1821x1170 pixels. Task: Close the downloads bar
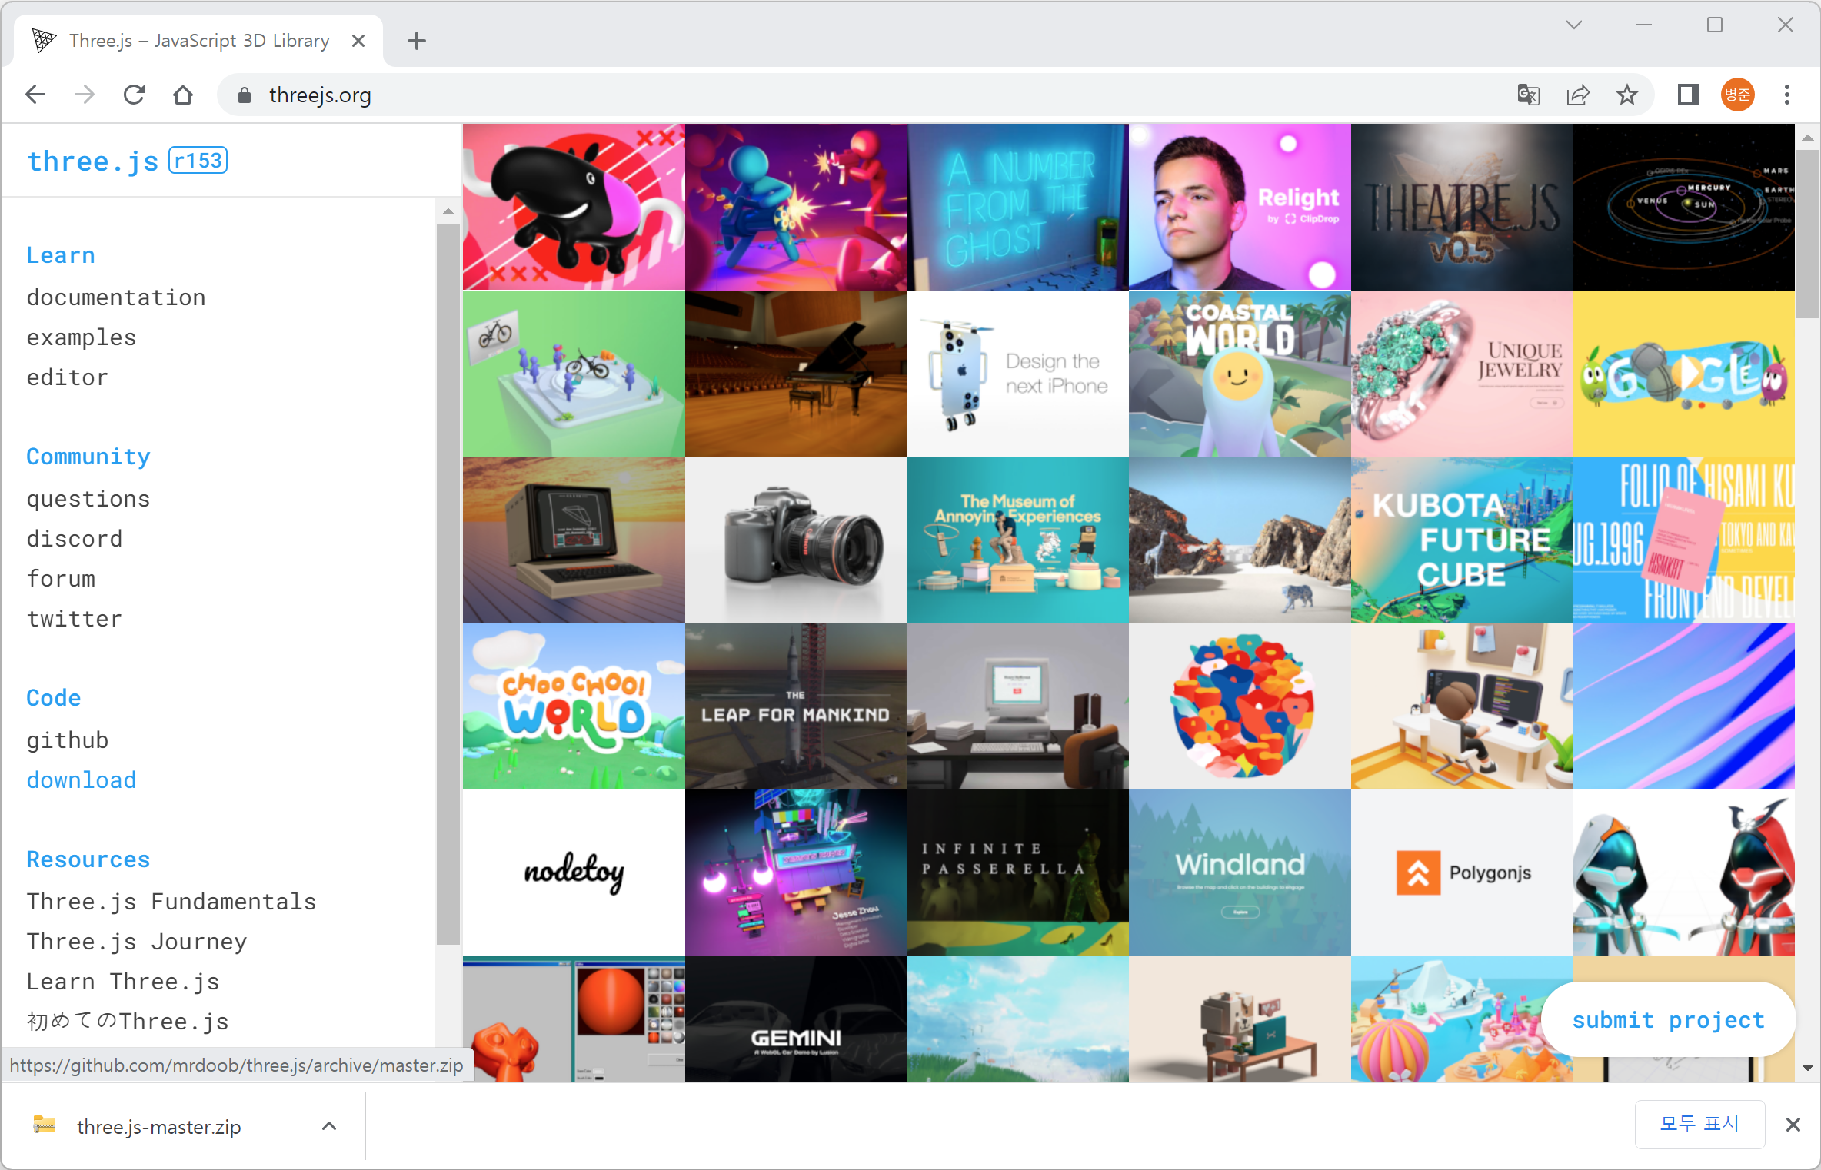1793,1125
